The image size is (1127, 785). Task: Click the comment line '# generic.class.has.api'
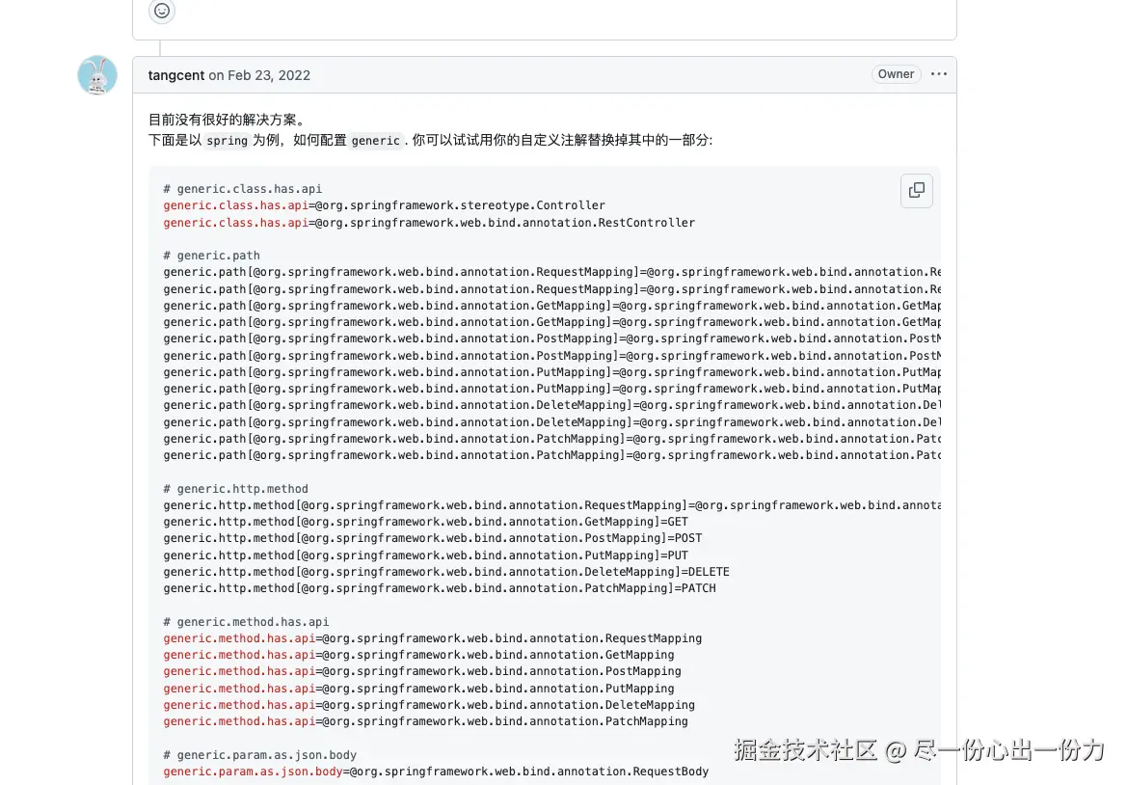click(242, 189)
